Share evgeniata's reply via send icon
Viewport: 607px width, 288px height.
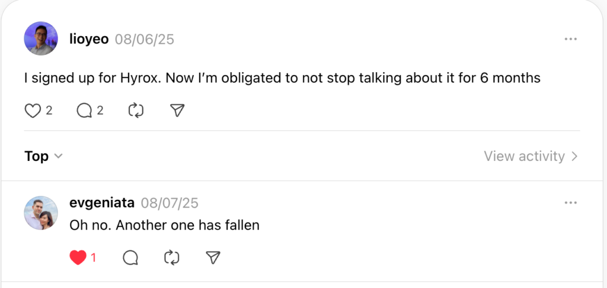click(213, 257)
